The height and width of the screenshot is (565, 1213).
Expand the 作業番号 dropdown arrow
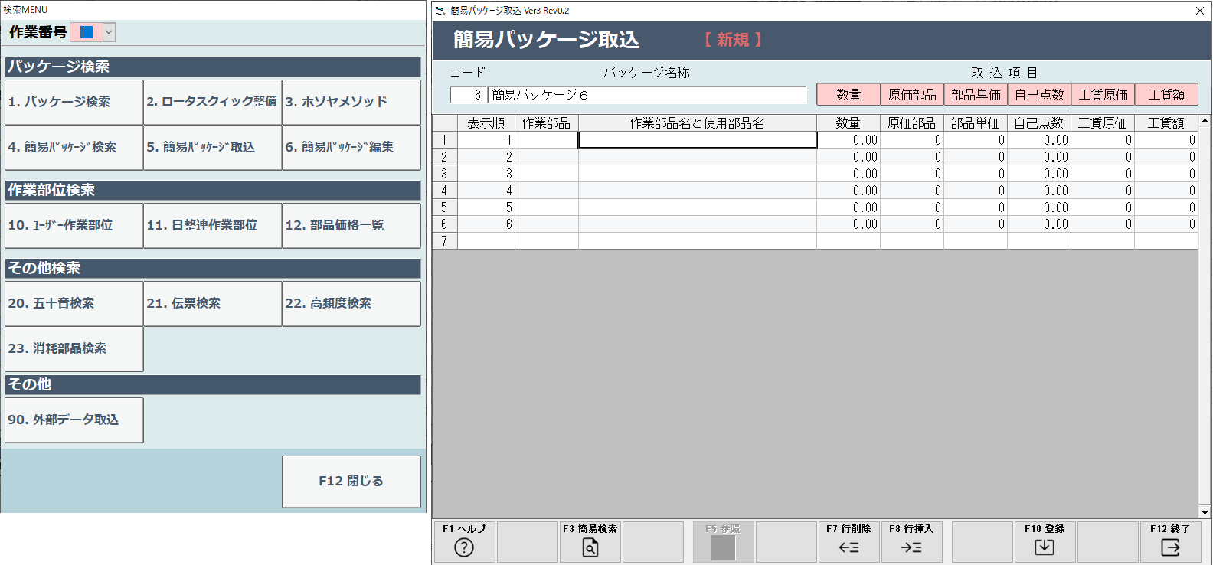point(109,32)
